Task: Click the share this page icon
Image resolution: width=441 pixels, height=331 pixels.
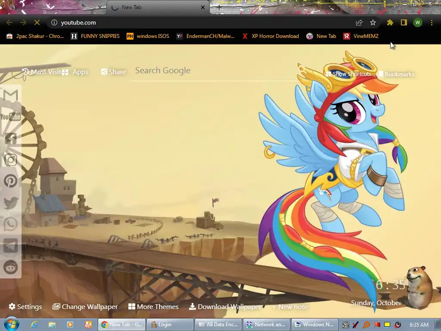Action: click(359, 22)
